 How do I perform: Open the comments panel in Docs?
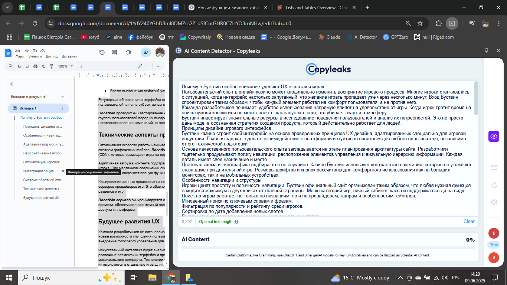(x=114, y=53)
